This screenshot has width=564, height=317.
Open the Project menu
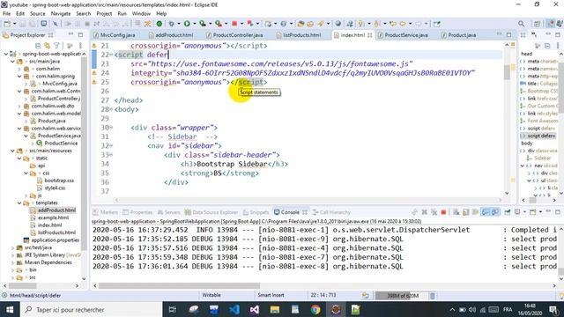pos(104,14)
